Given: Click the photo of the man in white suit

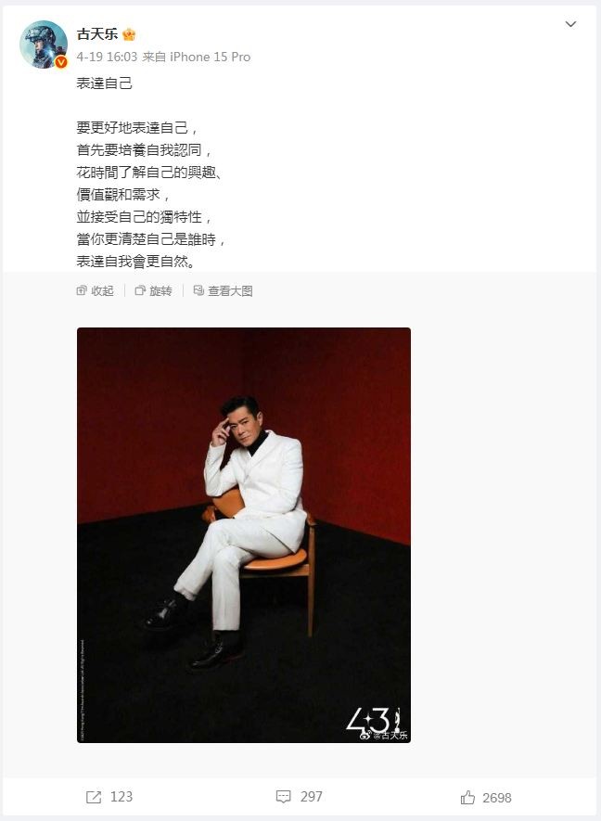Looking at the screenshot, I should 244,535.
